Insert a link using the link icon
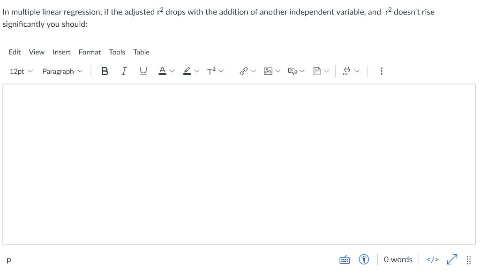Screen dimensions: 480x274 [x=243, y=71]
